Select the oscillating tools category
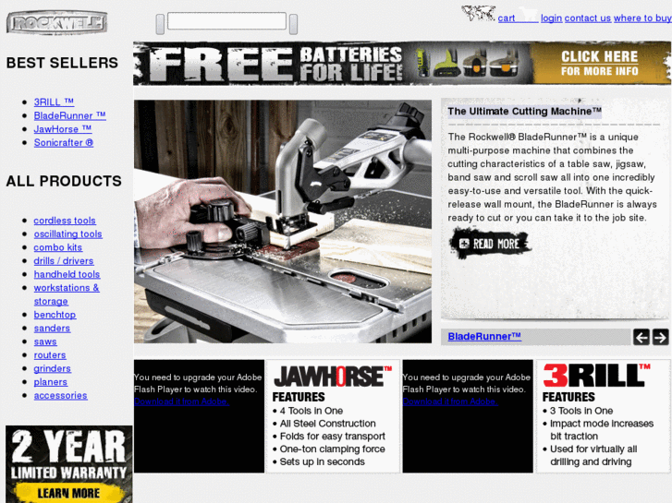The height and width of the screenshot is (503, 672). point(68,234)
